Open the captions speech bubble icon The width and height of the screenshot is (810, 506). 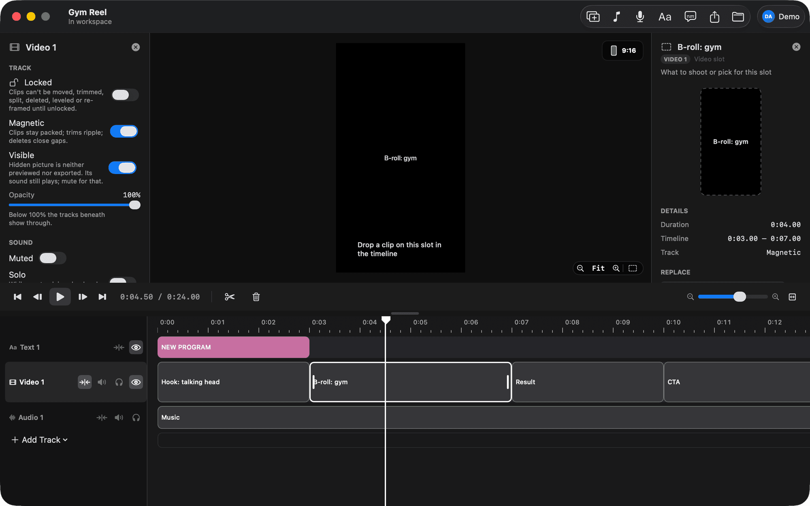pos(690,17)
